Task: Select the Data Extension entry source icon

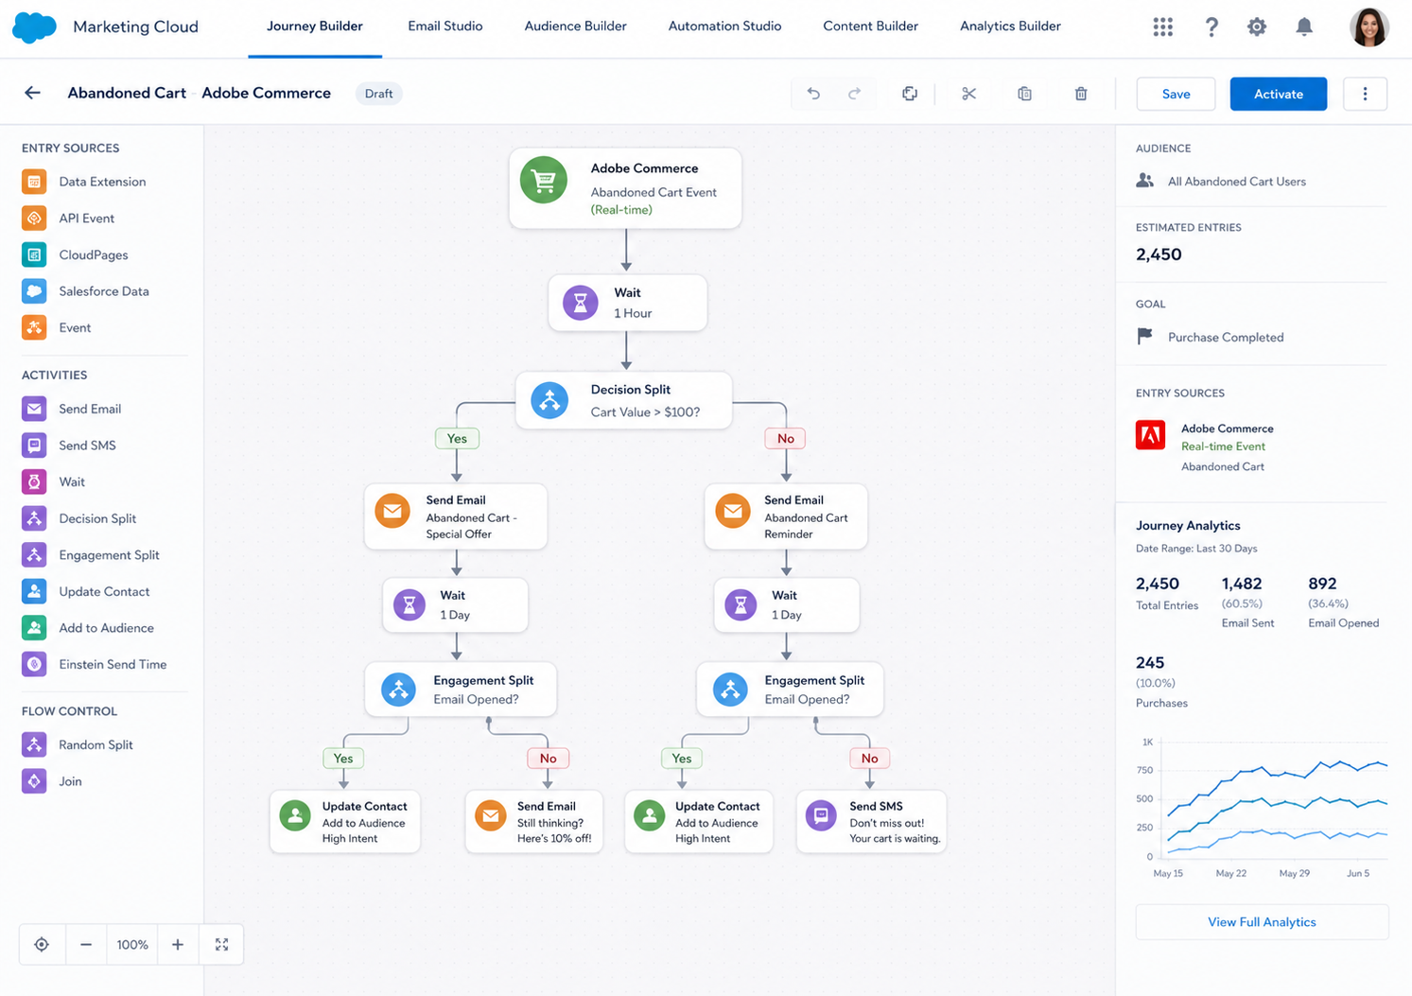Action: [x=34, y=182]
